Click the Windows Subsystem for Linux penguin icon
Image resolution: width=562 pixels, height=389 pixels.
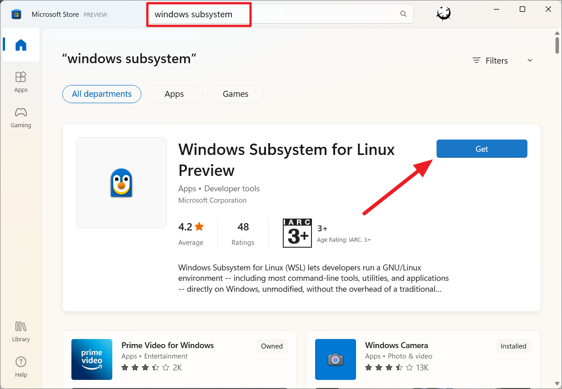121,182
